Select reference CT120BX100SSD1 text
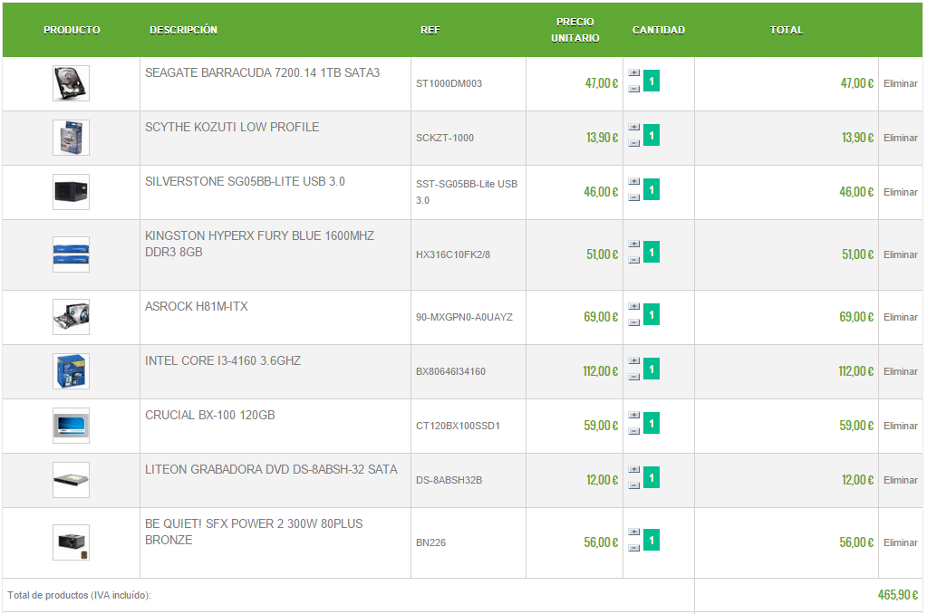This screenshot has width=927, height=614. [458, 426]
